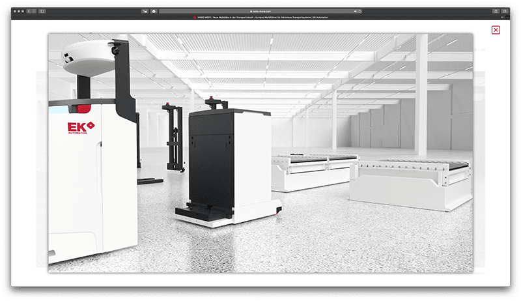Click the EK Automation logo on the vehicle
This screenshot has width=521, height=301.
[x=81, y=127]
